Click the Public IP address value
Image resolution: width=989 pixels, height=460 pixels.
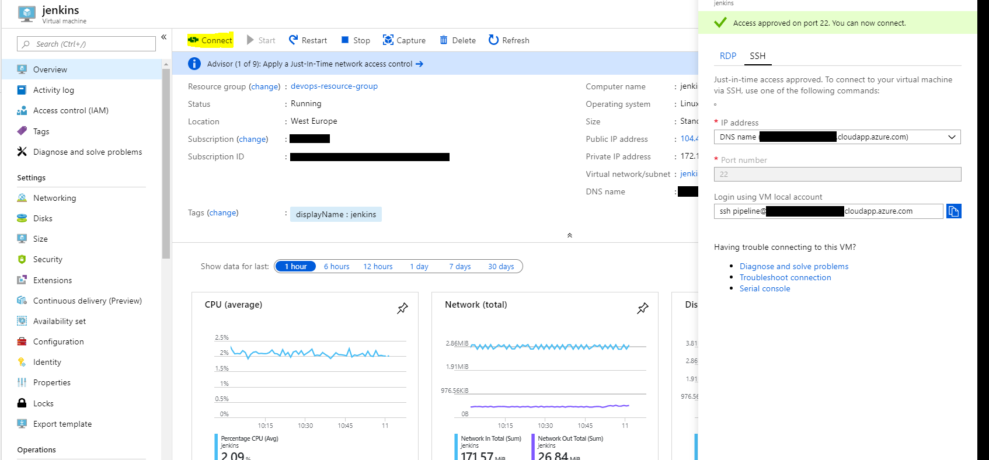click(689, 138)
